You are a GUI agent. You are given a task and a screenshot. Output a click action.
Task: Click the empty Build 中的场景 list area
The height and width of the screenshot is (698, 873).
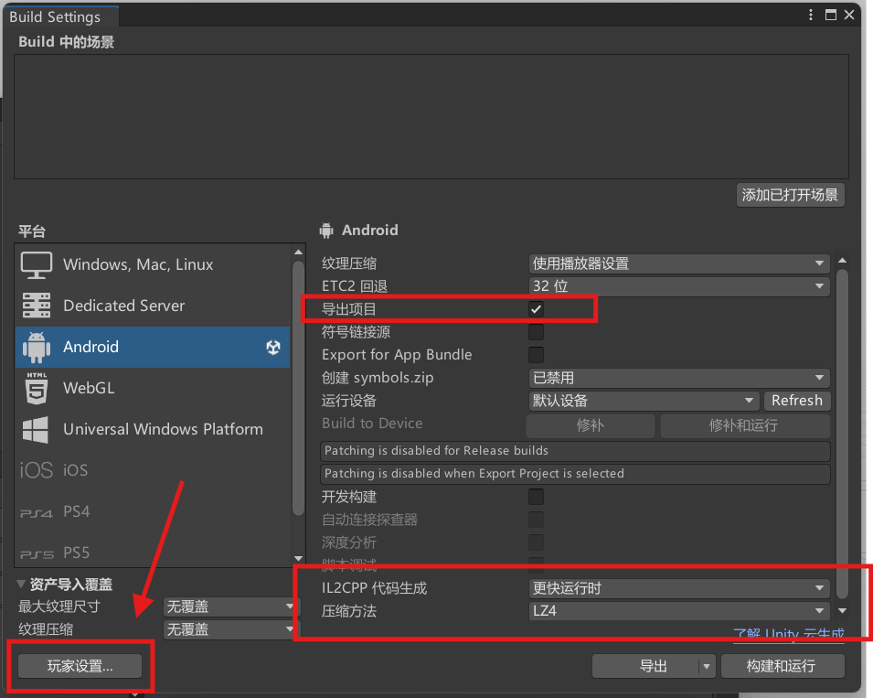click(431, 117)
